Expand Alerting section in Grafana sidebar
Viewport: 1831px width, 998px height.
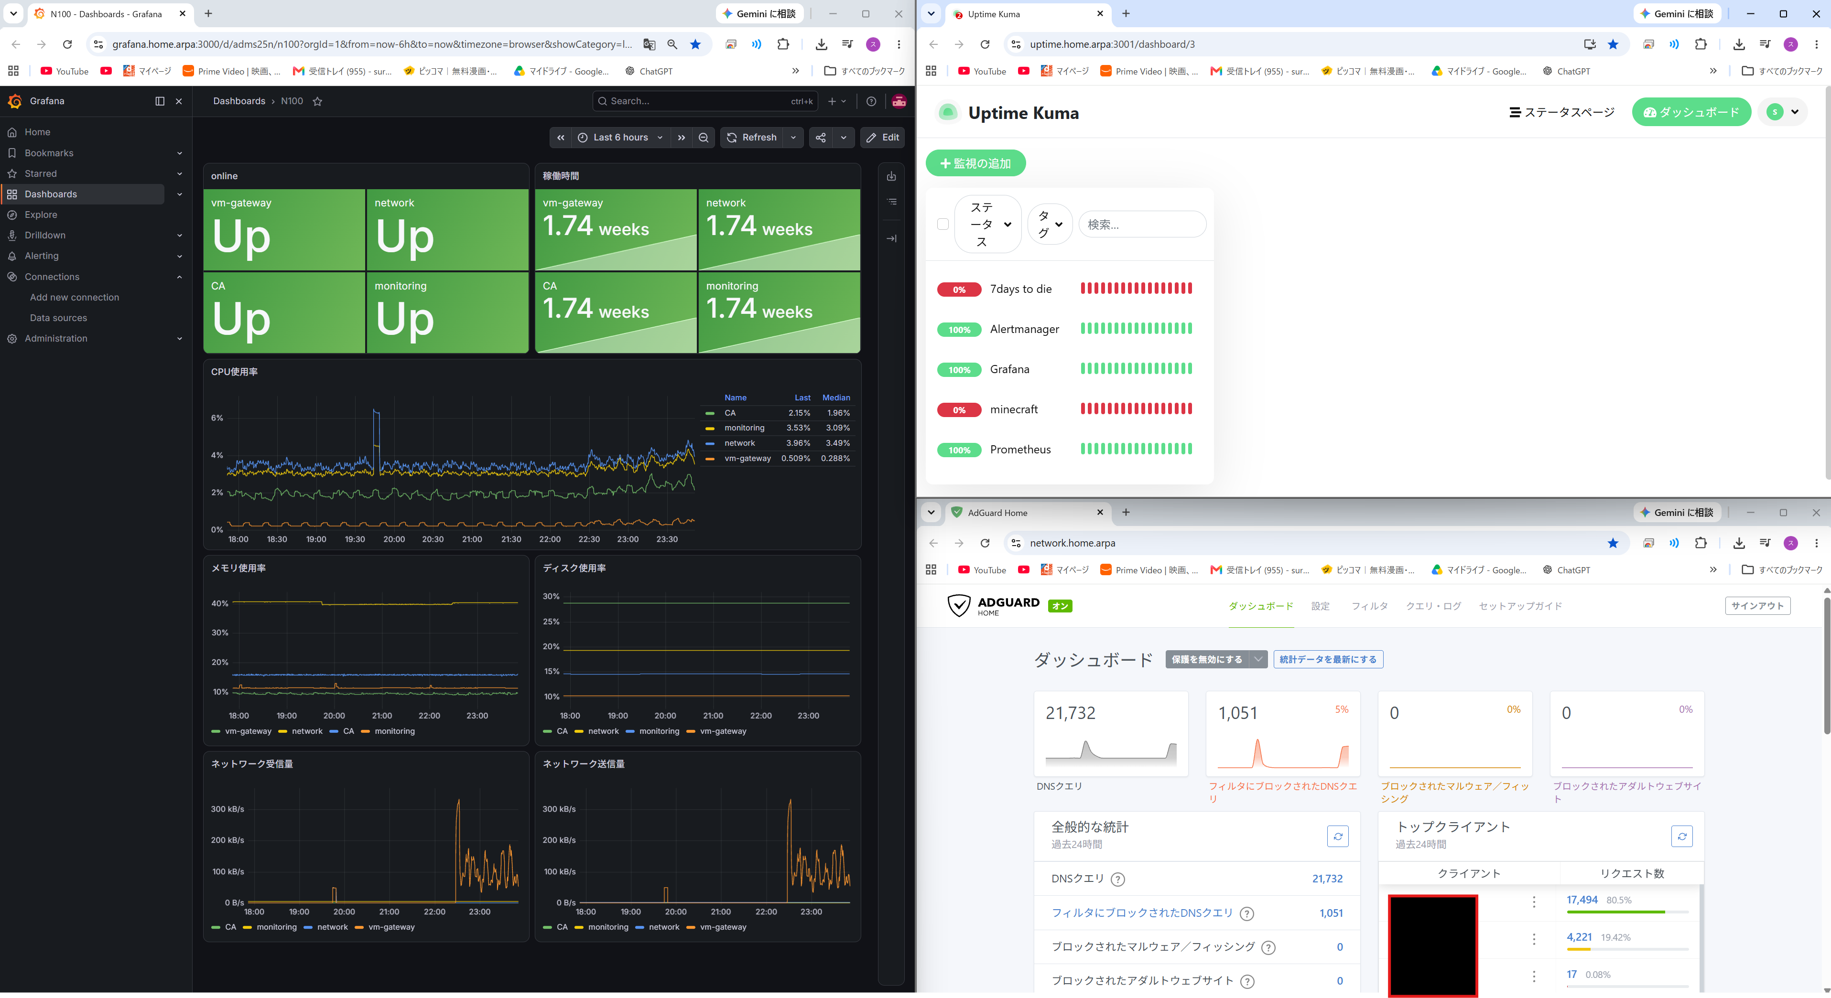click(180, 257)
